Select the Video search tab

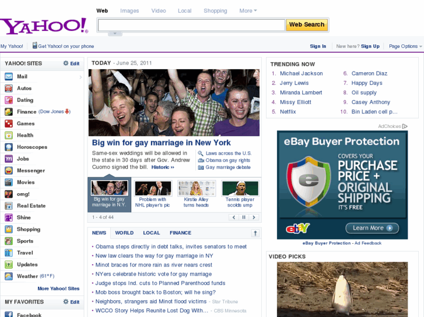click(159, 11)
